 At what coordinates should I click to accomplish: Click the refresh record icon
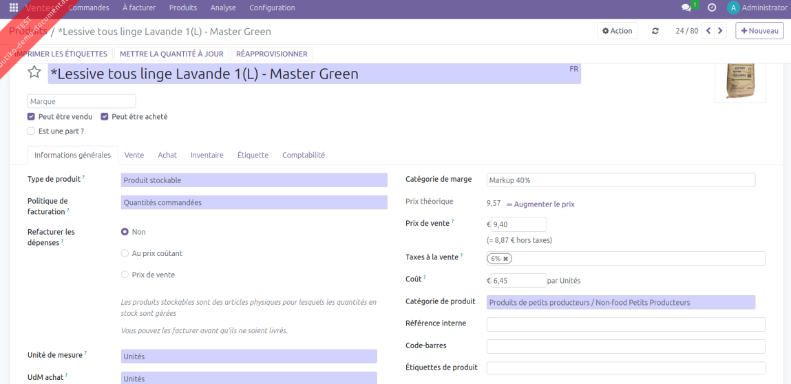coord(655,31)
